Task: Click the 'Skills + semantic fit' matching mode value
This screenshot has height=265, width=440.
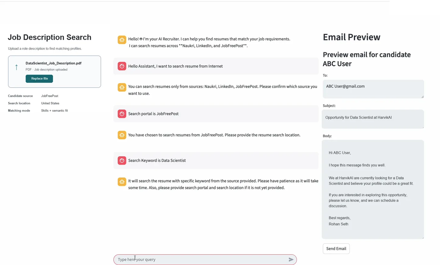Action: (54, 111)
